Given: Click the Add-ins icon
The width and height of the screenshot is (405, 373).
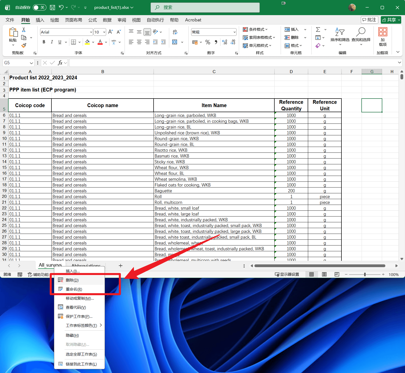Looking at the screenshot, I should click(x=383, y=32).
